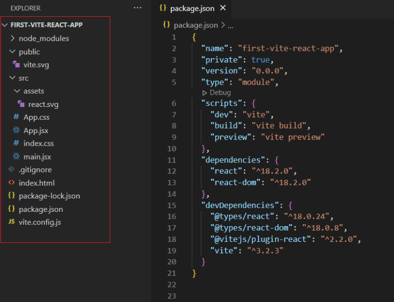Collapse the FIRST-VITE-REACT-APP root folder

click(x=5, y=25)
